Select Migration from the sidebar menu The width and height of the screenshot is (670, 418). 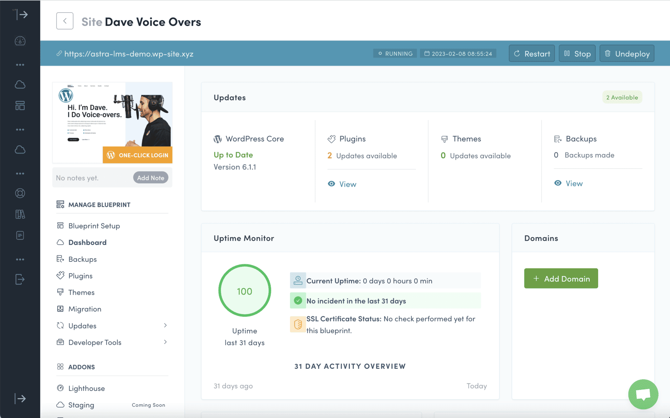tap(85, 309)
